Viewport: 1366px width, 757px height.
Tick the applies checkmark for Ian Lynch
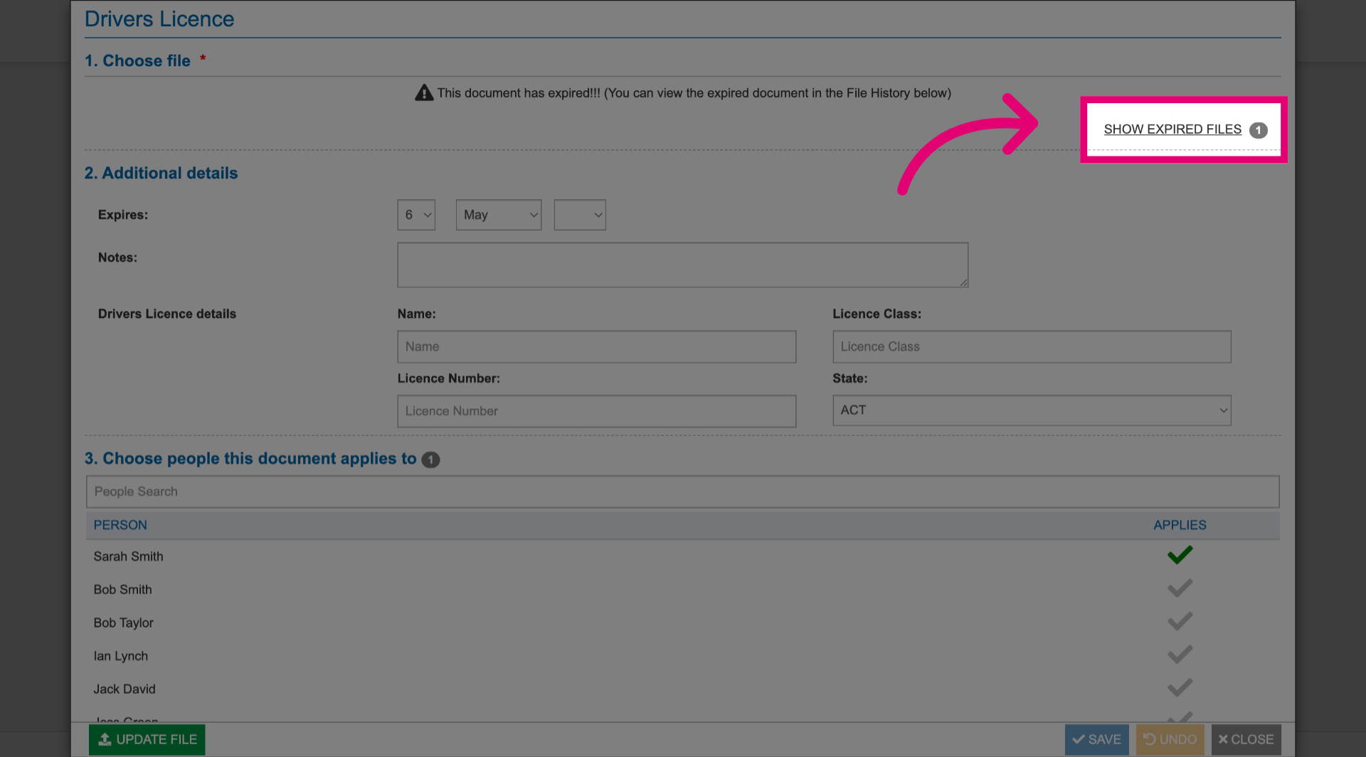click(1180, 655)
